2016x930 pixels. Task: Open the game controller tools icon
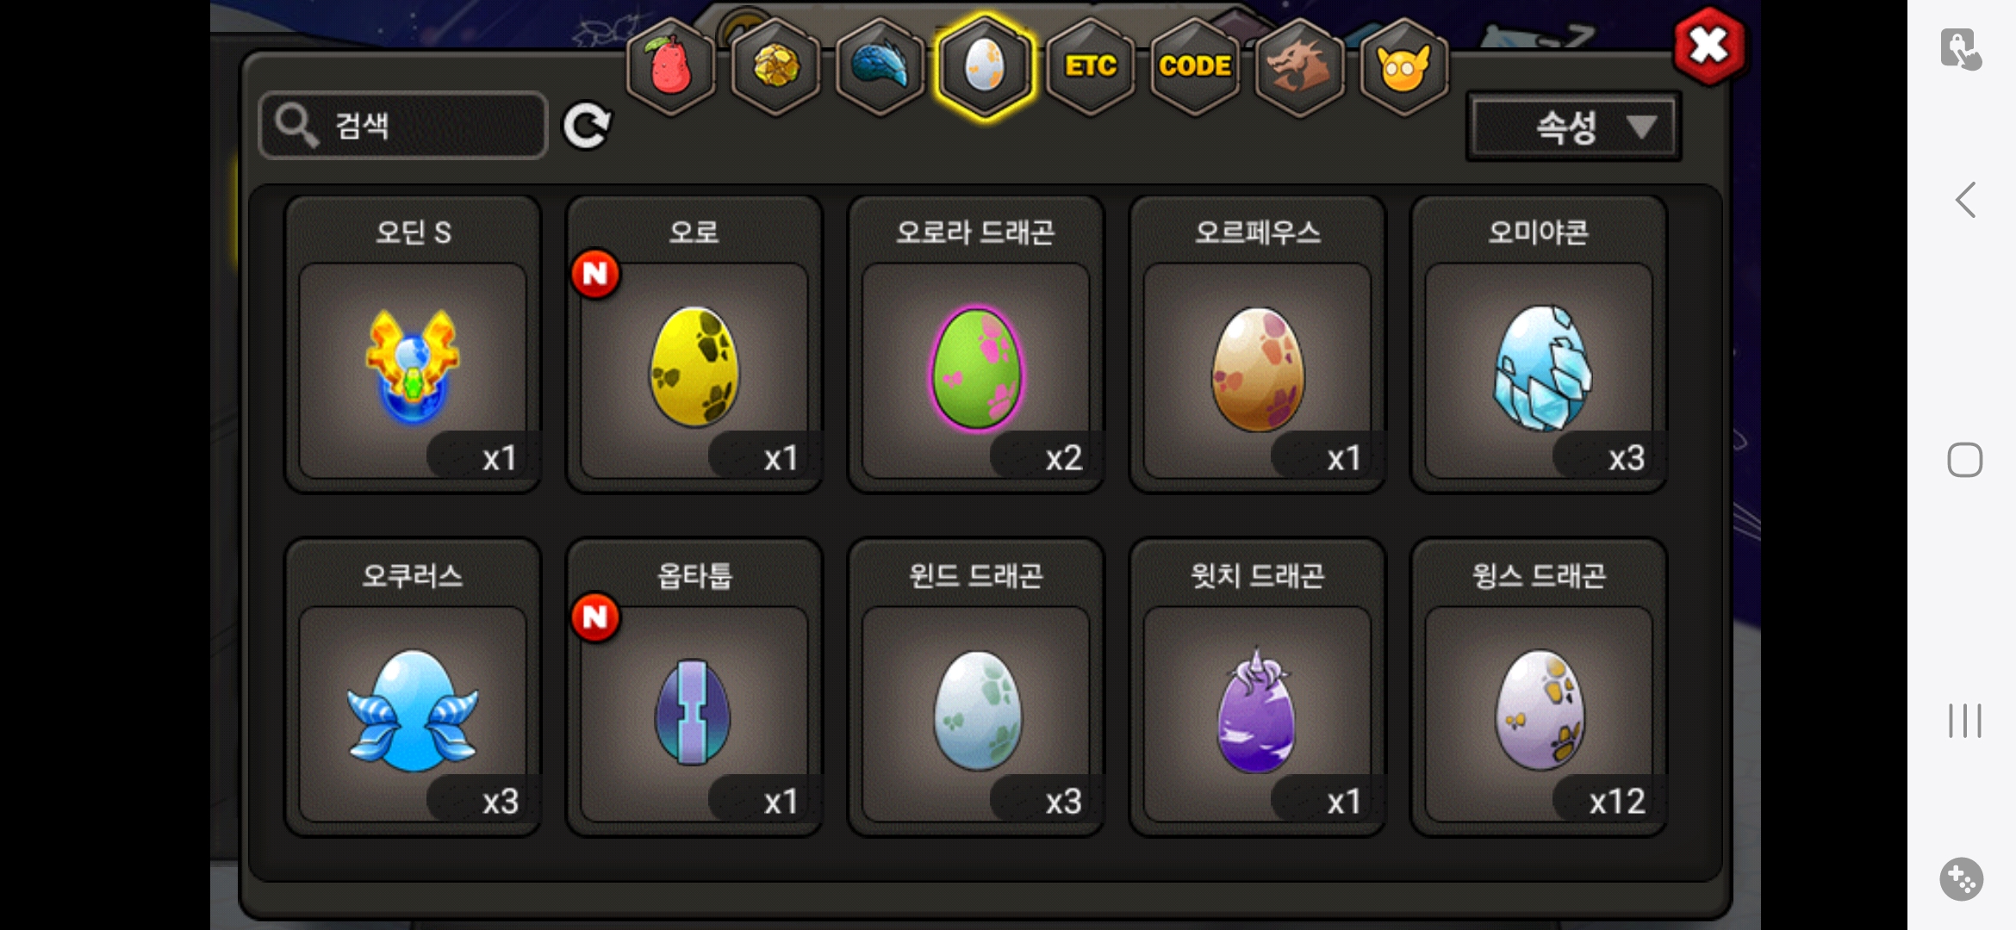coord(1961,879)
